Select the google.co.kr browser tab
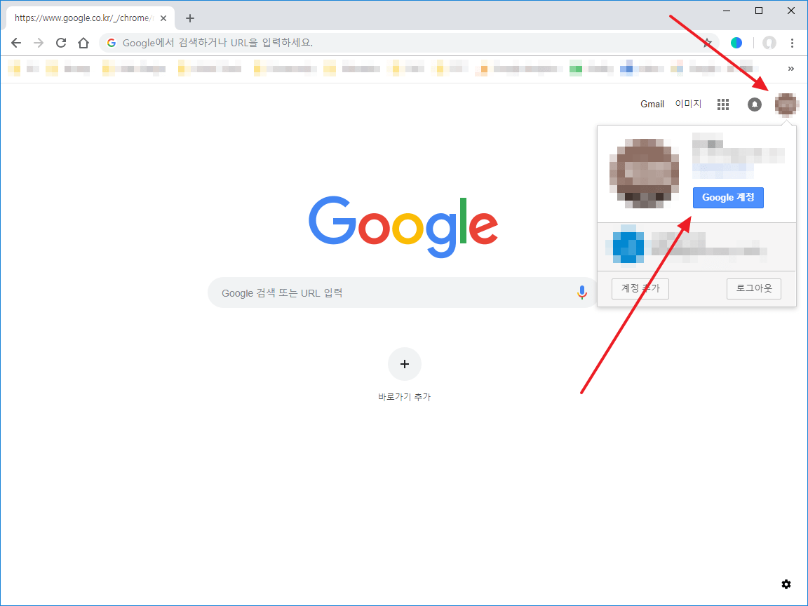Screen dimensions: 808x606 [90, 18]
